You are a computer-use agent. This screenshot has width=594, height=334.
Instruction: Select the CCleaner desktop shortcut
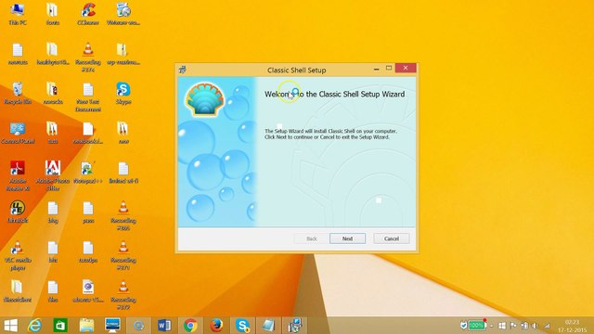pos(88,15)
